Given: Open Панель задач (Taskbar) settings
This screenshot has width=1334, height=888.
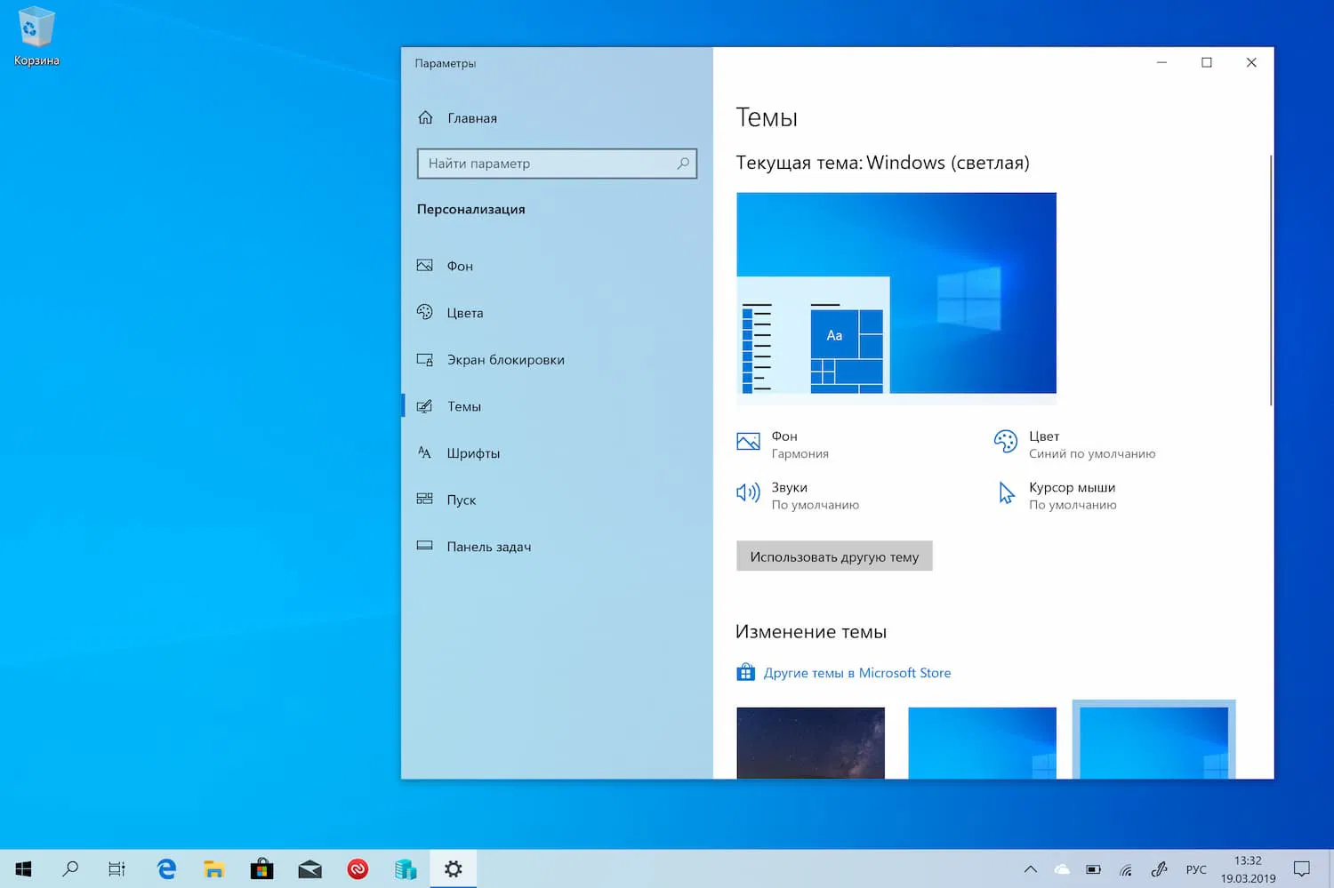Looking at the screenshot, I should click(488, 547).
